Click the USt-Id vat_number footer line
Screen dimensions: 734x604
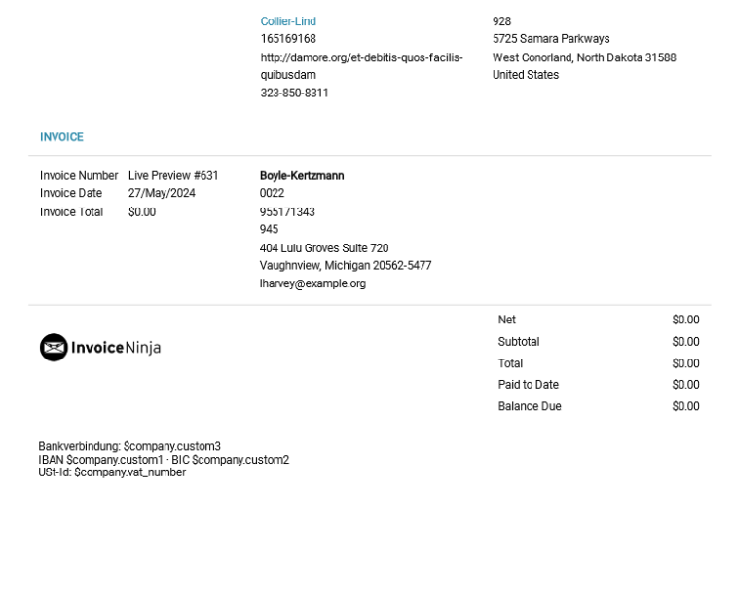tap(112, 472)
